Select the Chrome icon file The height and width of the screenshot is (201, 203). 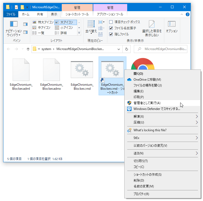[x=143, y=64]
